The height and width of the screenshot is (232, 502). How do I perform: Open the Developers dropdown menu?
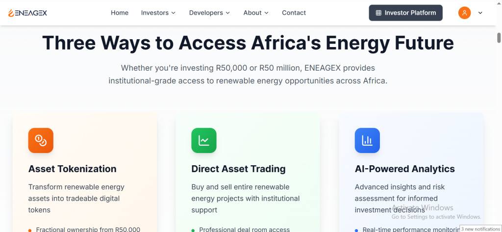[x=209, y=13]
